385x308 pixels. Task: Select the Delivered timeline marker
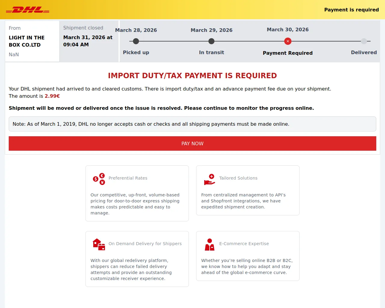coord(364,41)
